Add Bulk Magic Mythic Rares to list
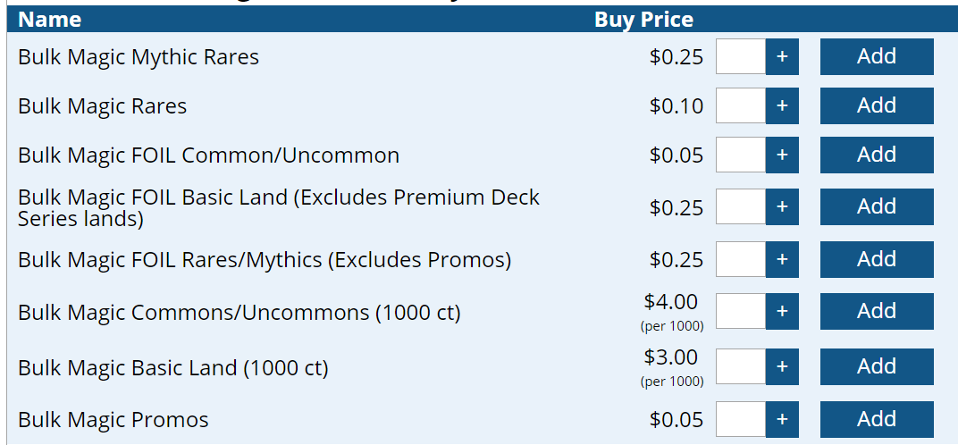The width and height of the screenshot is (958, 445). pos(876,56)
